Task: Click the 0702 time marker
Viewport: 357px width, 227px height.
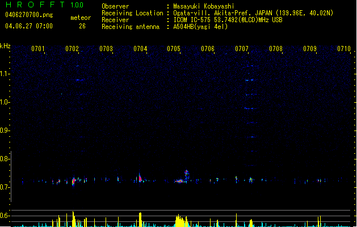Action: [x=72, y=49]
